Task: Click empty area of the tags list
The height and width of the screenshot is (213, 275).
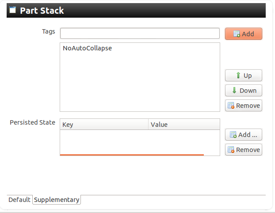Action: point(140,84)
